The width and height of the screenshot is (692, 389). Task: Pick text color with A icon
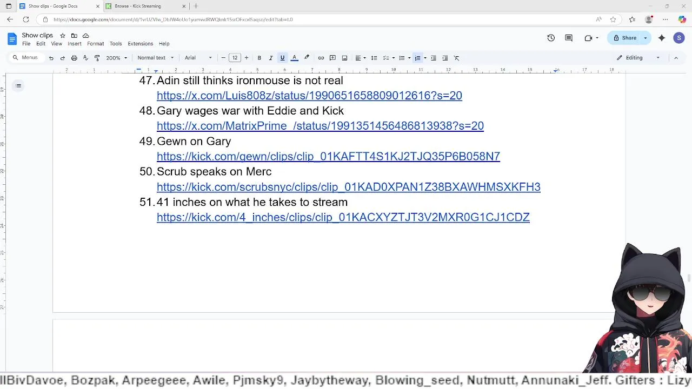(x=295, y=58)
